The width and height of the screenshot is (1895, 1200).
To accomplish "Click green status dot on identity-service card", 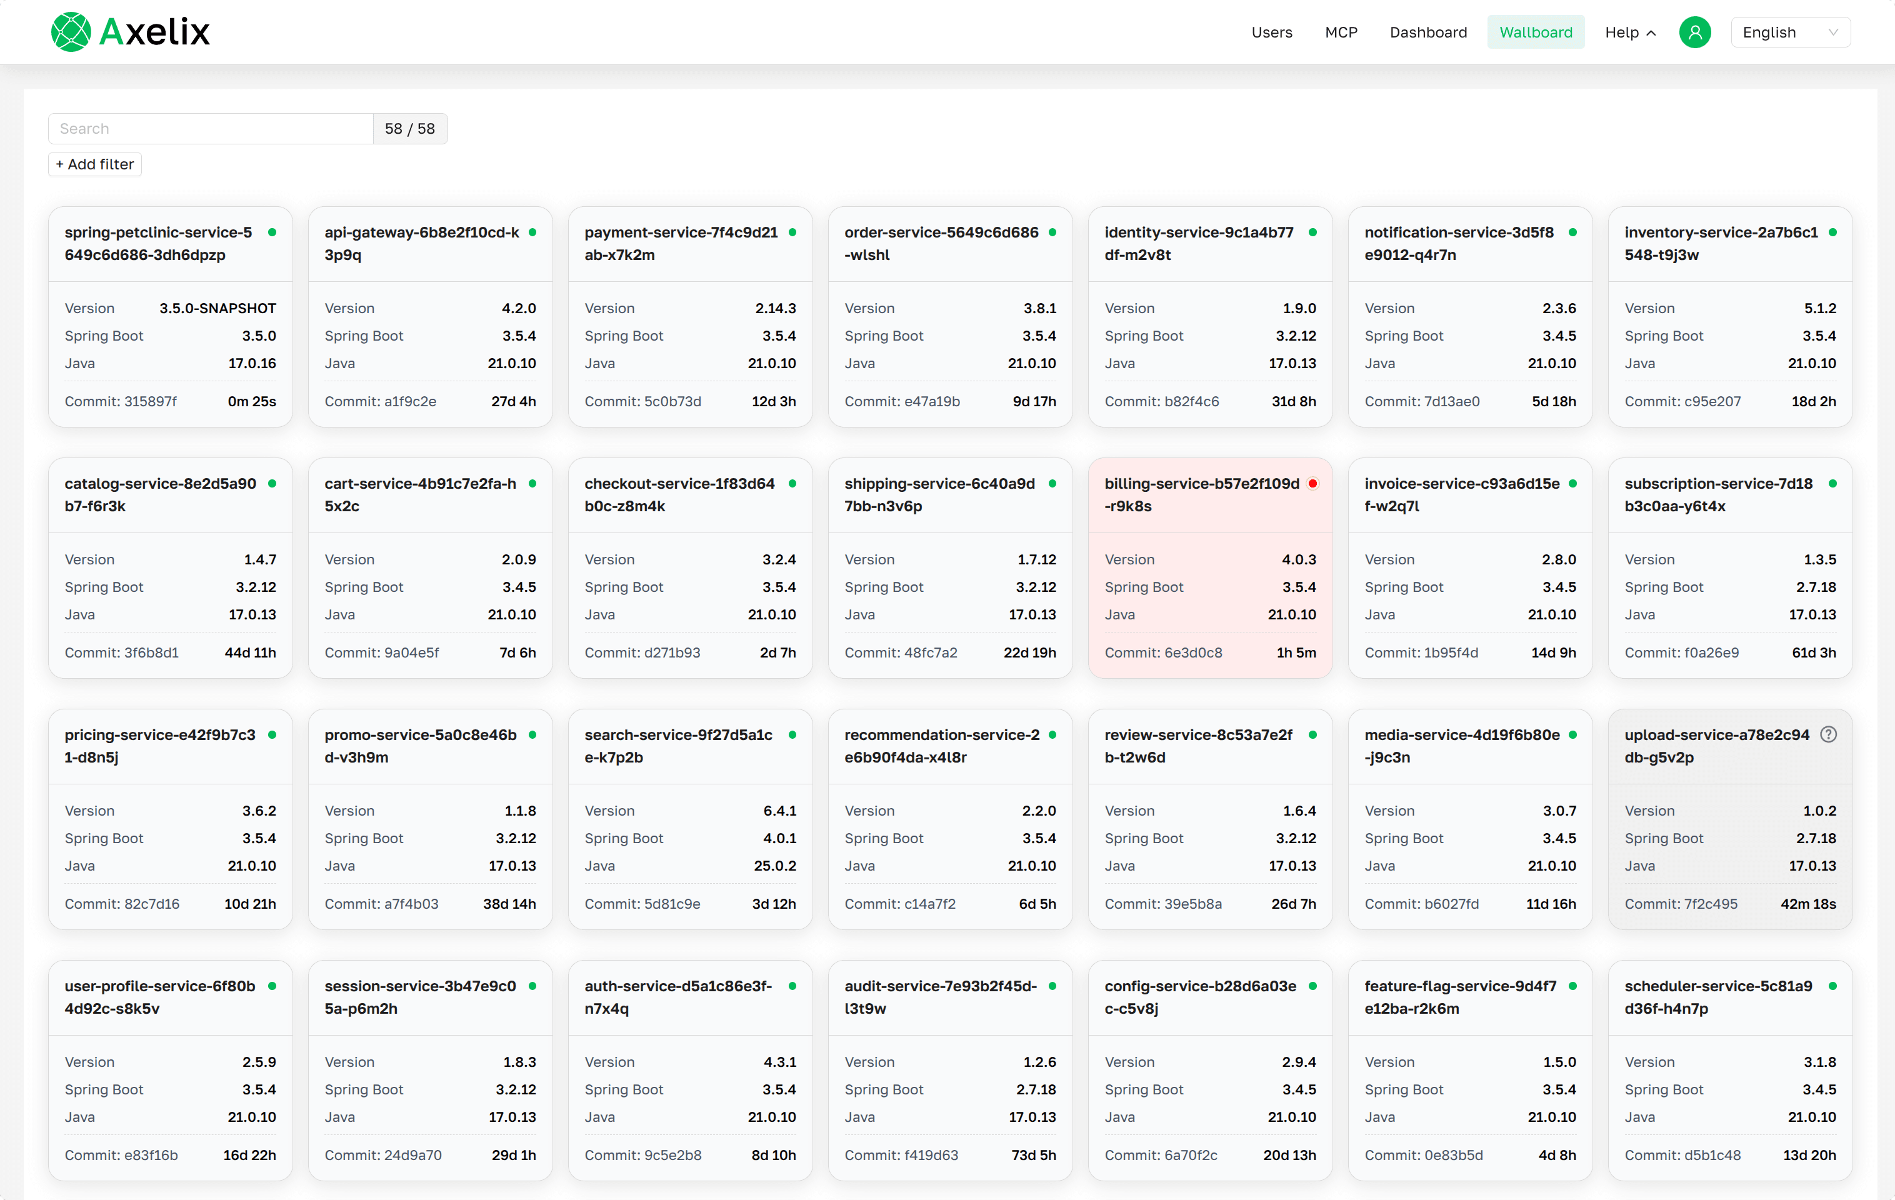I will click(1312, 233).
